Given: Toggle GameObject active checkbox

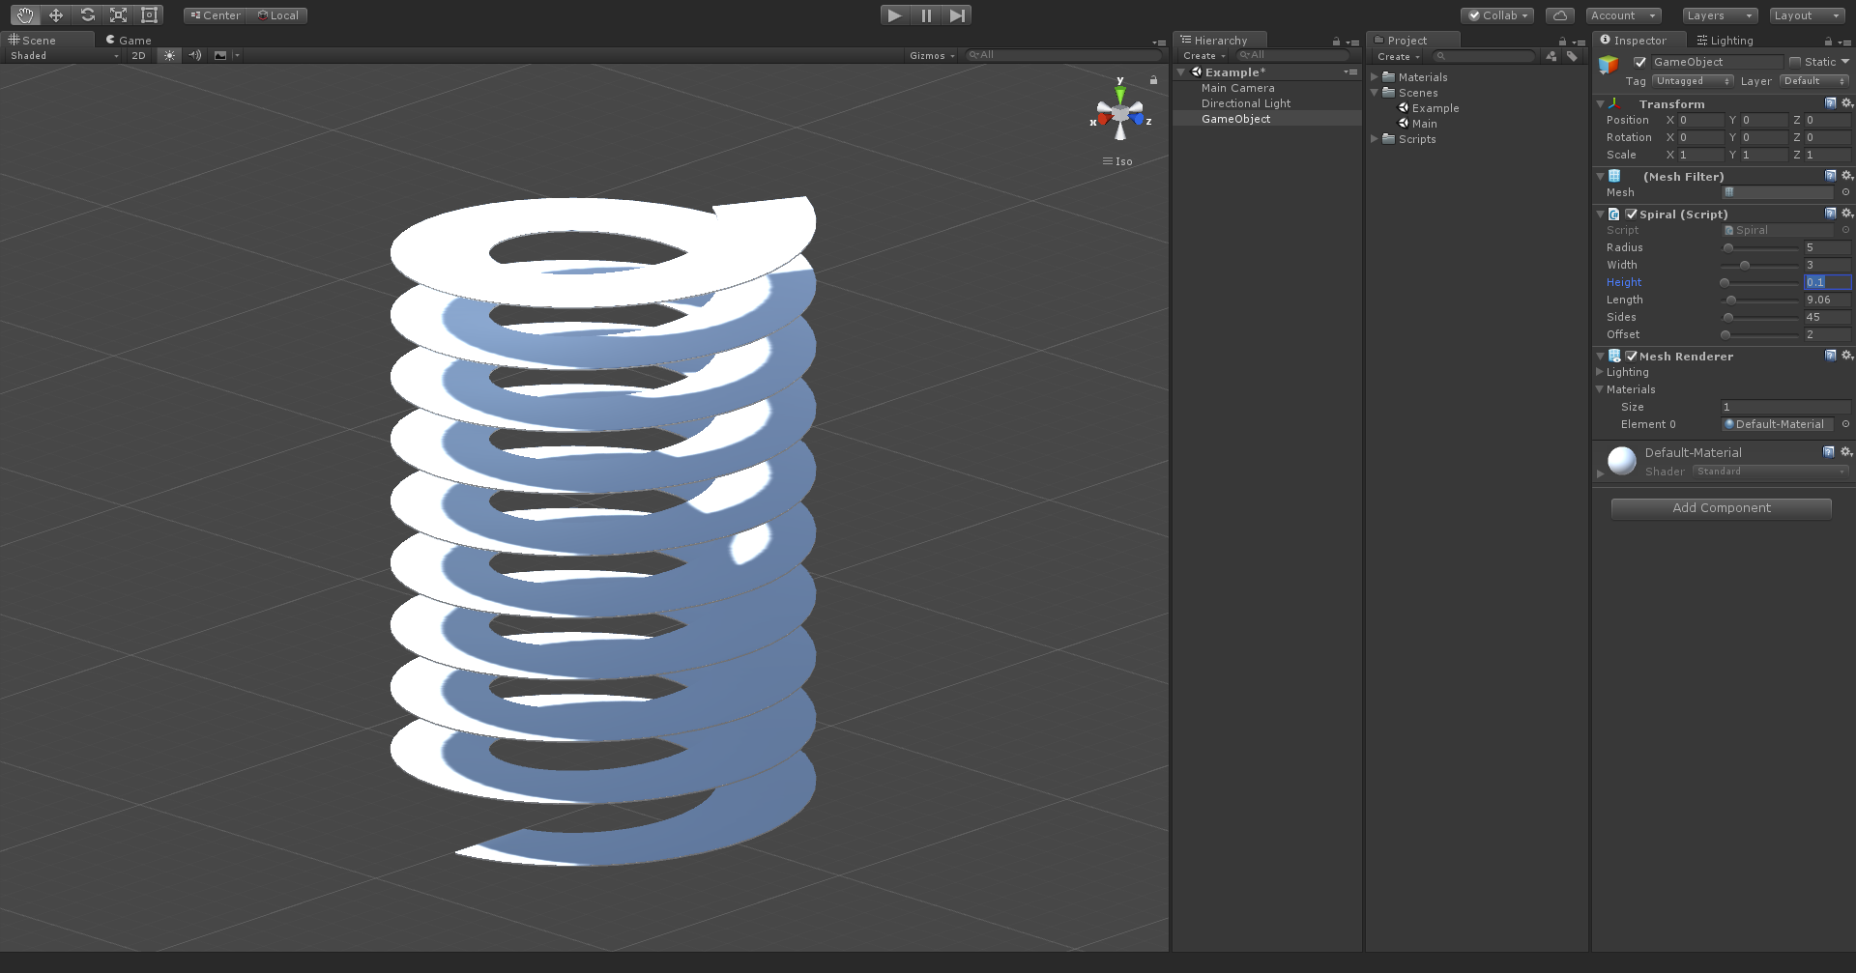Looking at the screenshot, I should (1639, 62).
